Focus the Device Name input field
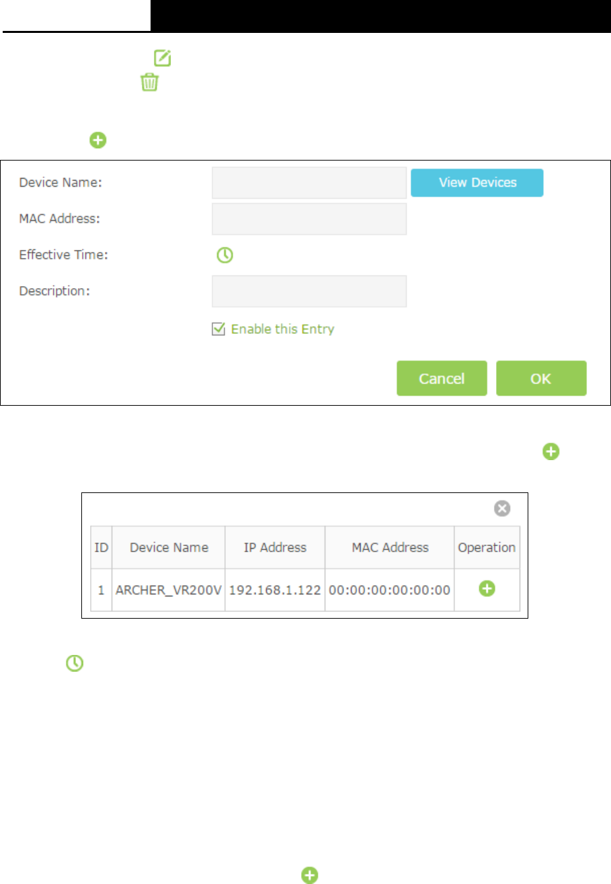611x884 pixels. [309, 183]
